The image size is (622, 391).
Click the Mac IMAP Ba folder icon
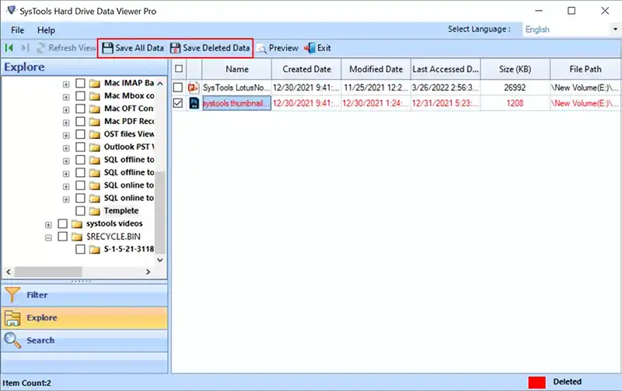pos(95,83)
